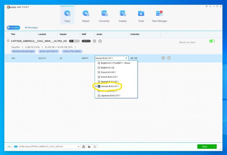Toggle the green source enable switch
The height and width of the screenshot is (155, 227).
tap(212, 41)
